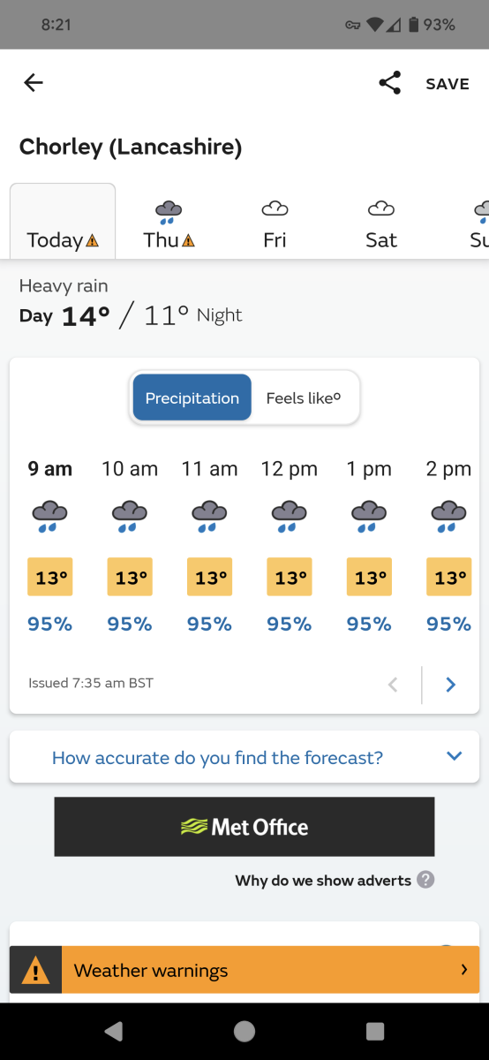This screenshot has width=489, height=1060.
Task: Tap the 13° temperature box at 12 pm
Action: tap(290, 577)
